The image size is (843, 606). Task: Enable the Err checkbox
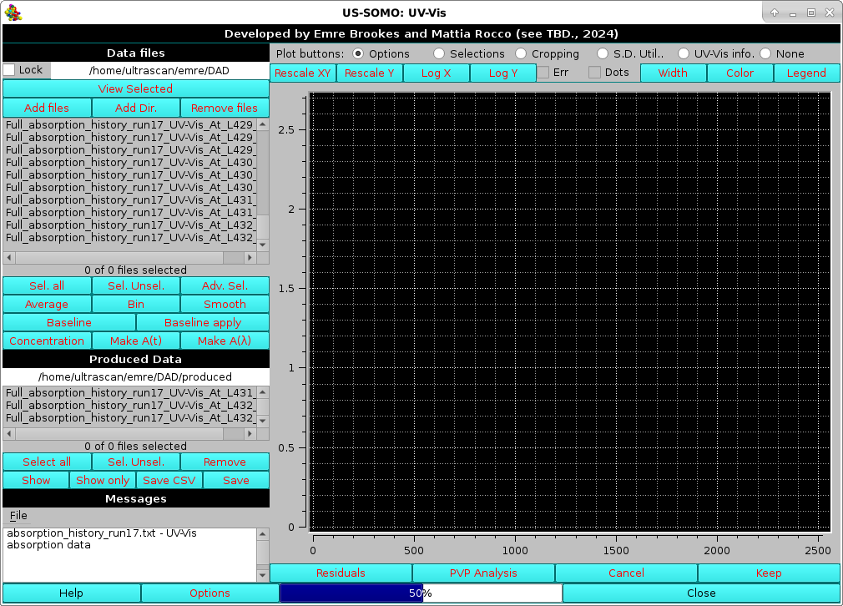click(546, 73)
